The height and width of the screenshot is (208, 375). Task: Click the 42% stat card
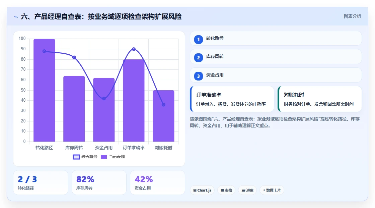(x=157, y=183)
